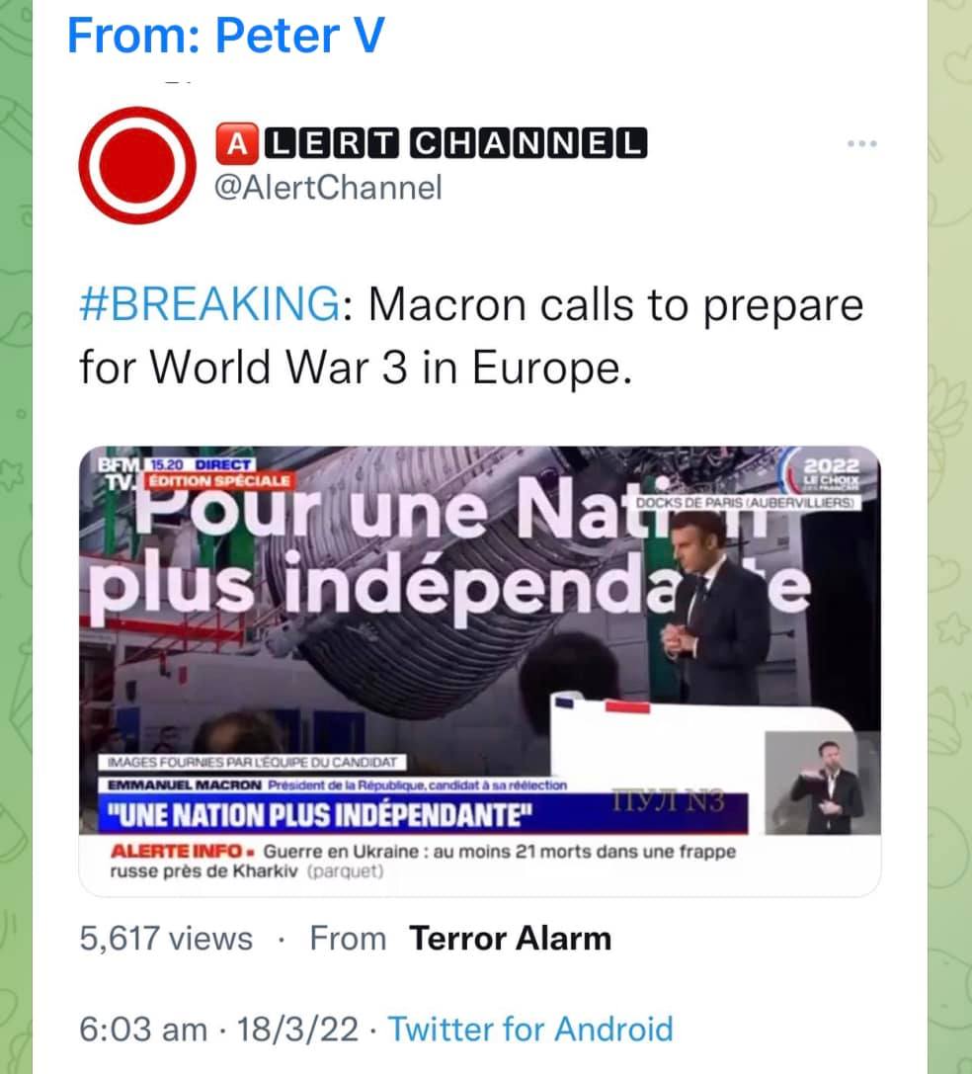Tap the 6:03 am timestamp
The width and height of the screenshot is (972, 1074).
click(x=143, y=1029)
